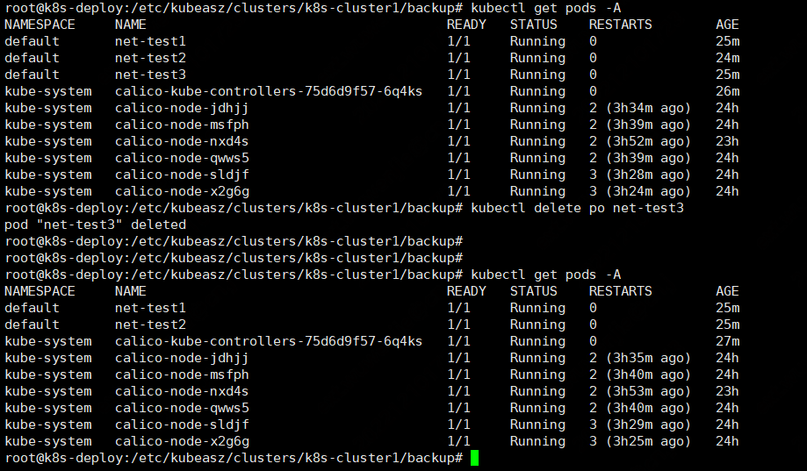Click the READY header in the top table

[465, 25]
